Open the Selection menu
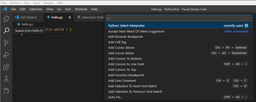256x102 pixels. (x=36, y=9)
